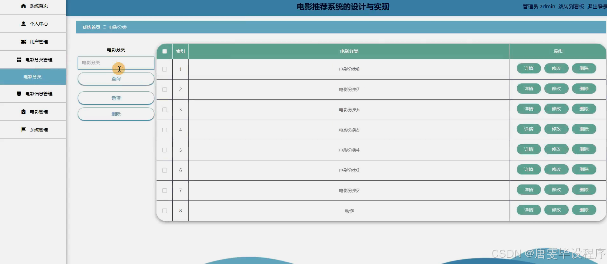The image size is (607, 264).
Task: Click 删除 for 电影分类7 row
Action: tap(584, 89)
